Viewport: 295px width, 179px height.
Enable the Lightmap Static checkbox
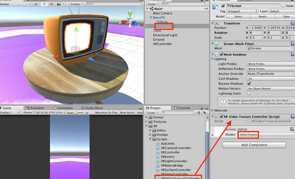249,93
